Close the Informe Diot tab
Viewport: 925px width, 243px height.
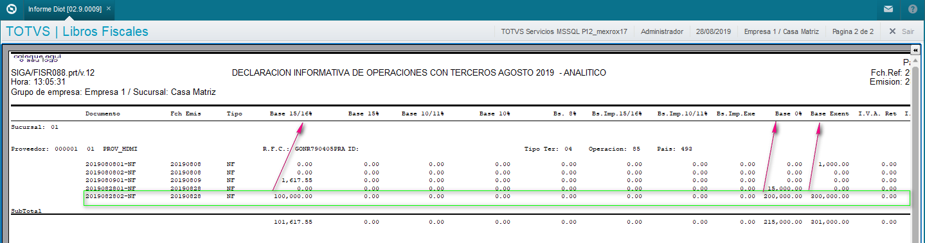tap(109, 9)
